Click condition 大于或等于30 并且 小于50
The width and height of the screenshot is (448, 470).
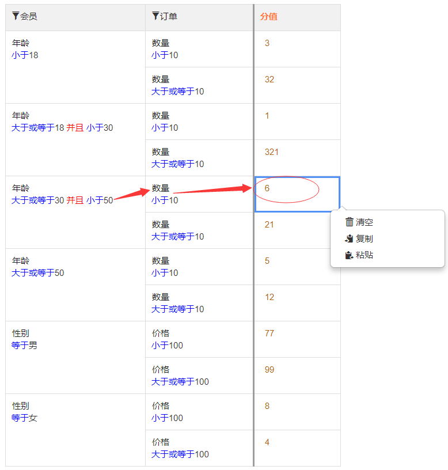click(x=62, y=200)
